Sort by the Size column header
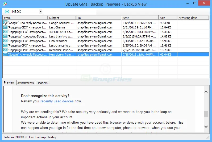 (x=168, y=18)
